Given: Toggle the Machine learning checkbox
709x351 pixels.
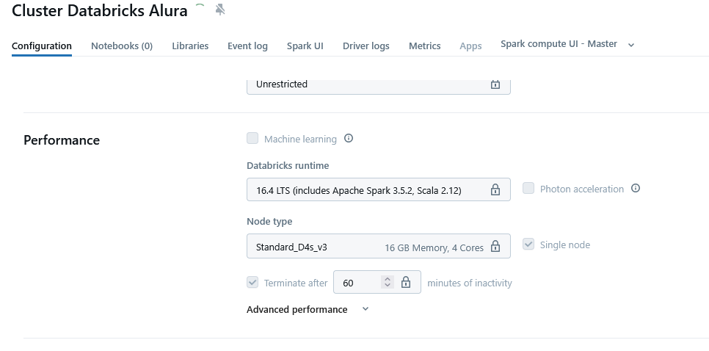Looking at the screenshot, I should 252,138.
